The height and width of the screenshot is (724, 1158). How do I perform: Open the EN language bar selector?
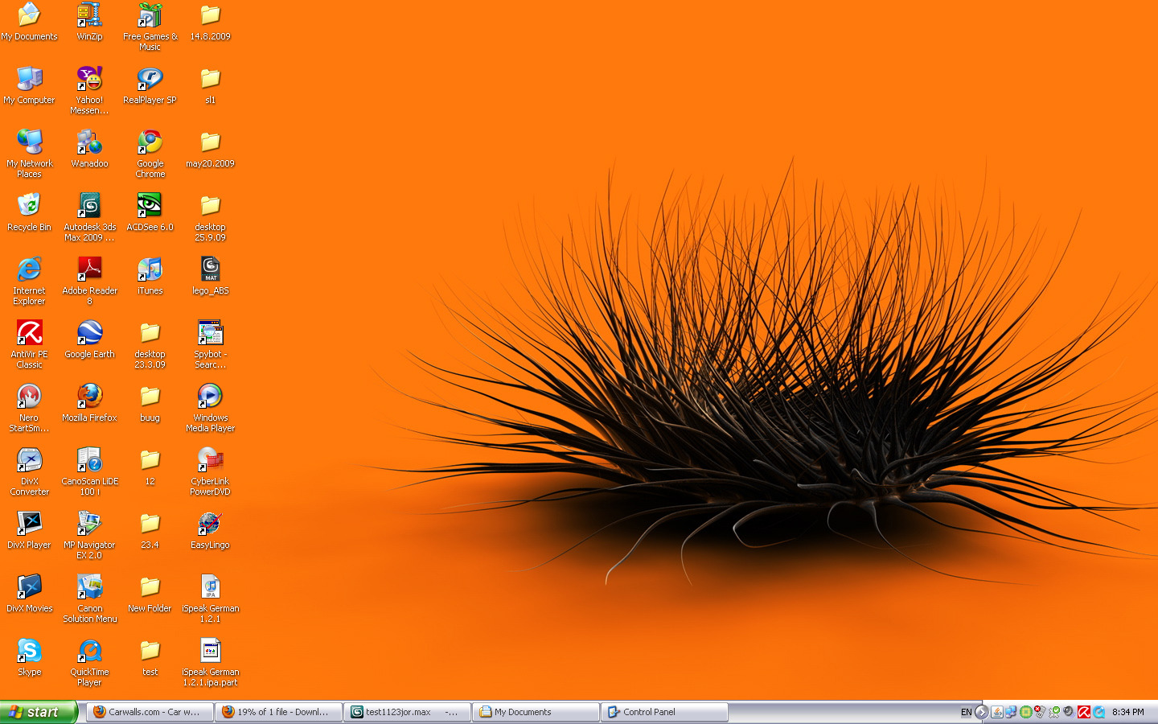tap(966, 712)
